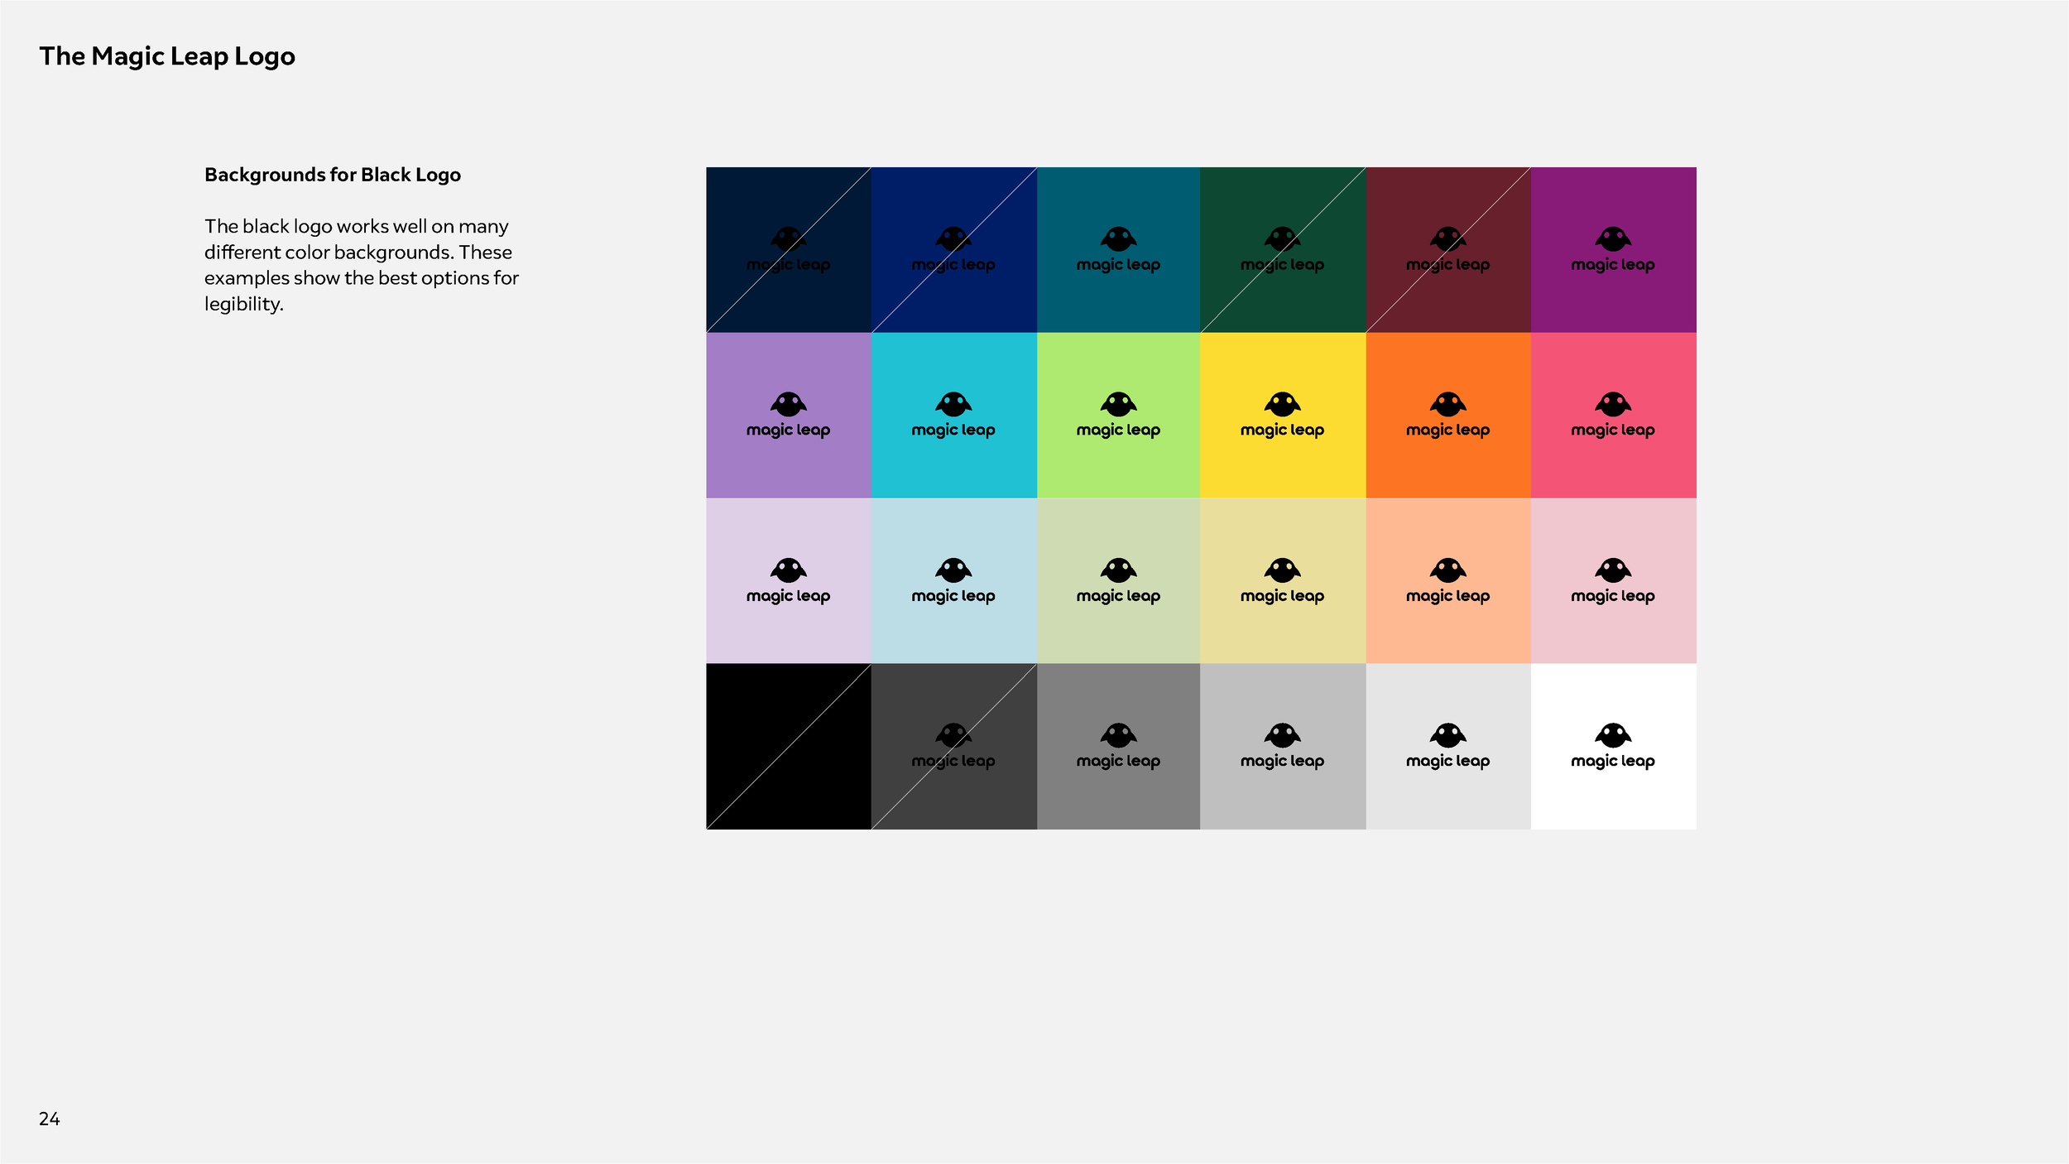Click the Magic Leap logo on cyan background

pos(954,414)
